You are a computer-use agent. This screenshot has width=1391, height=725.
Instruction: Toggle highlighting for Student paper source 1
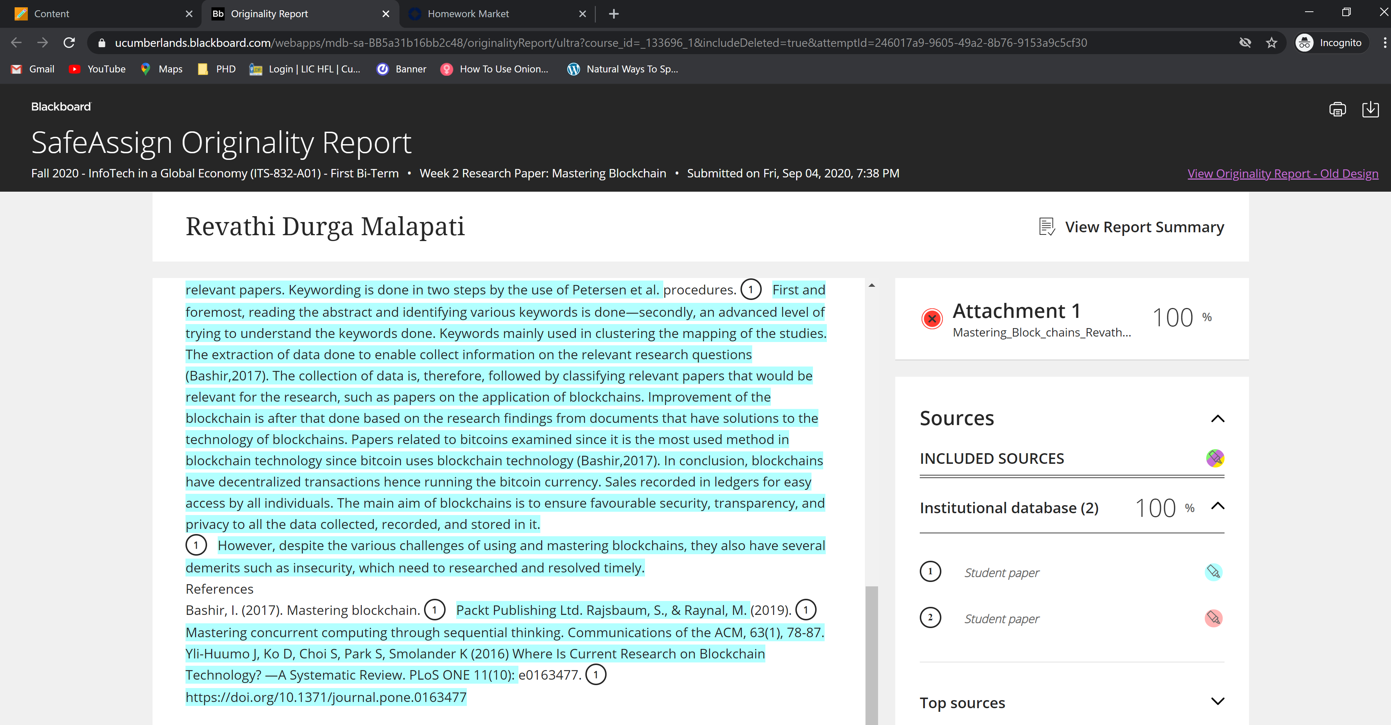(x=1213, y=572)
